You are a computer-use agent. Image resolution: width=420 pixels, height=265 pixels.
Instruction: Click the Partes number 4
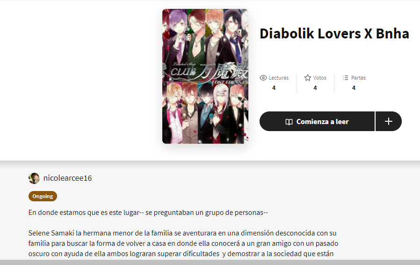tap(354, 88)
